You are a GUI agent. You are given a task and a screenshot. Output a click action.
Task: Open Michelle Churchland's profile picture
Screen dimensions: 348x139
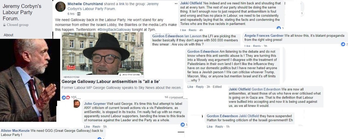click(60, 7)
